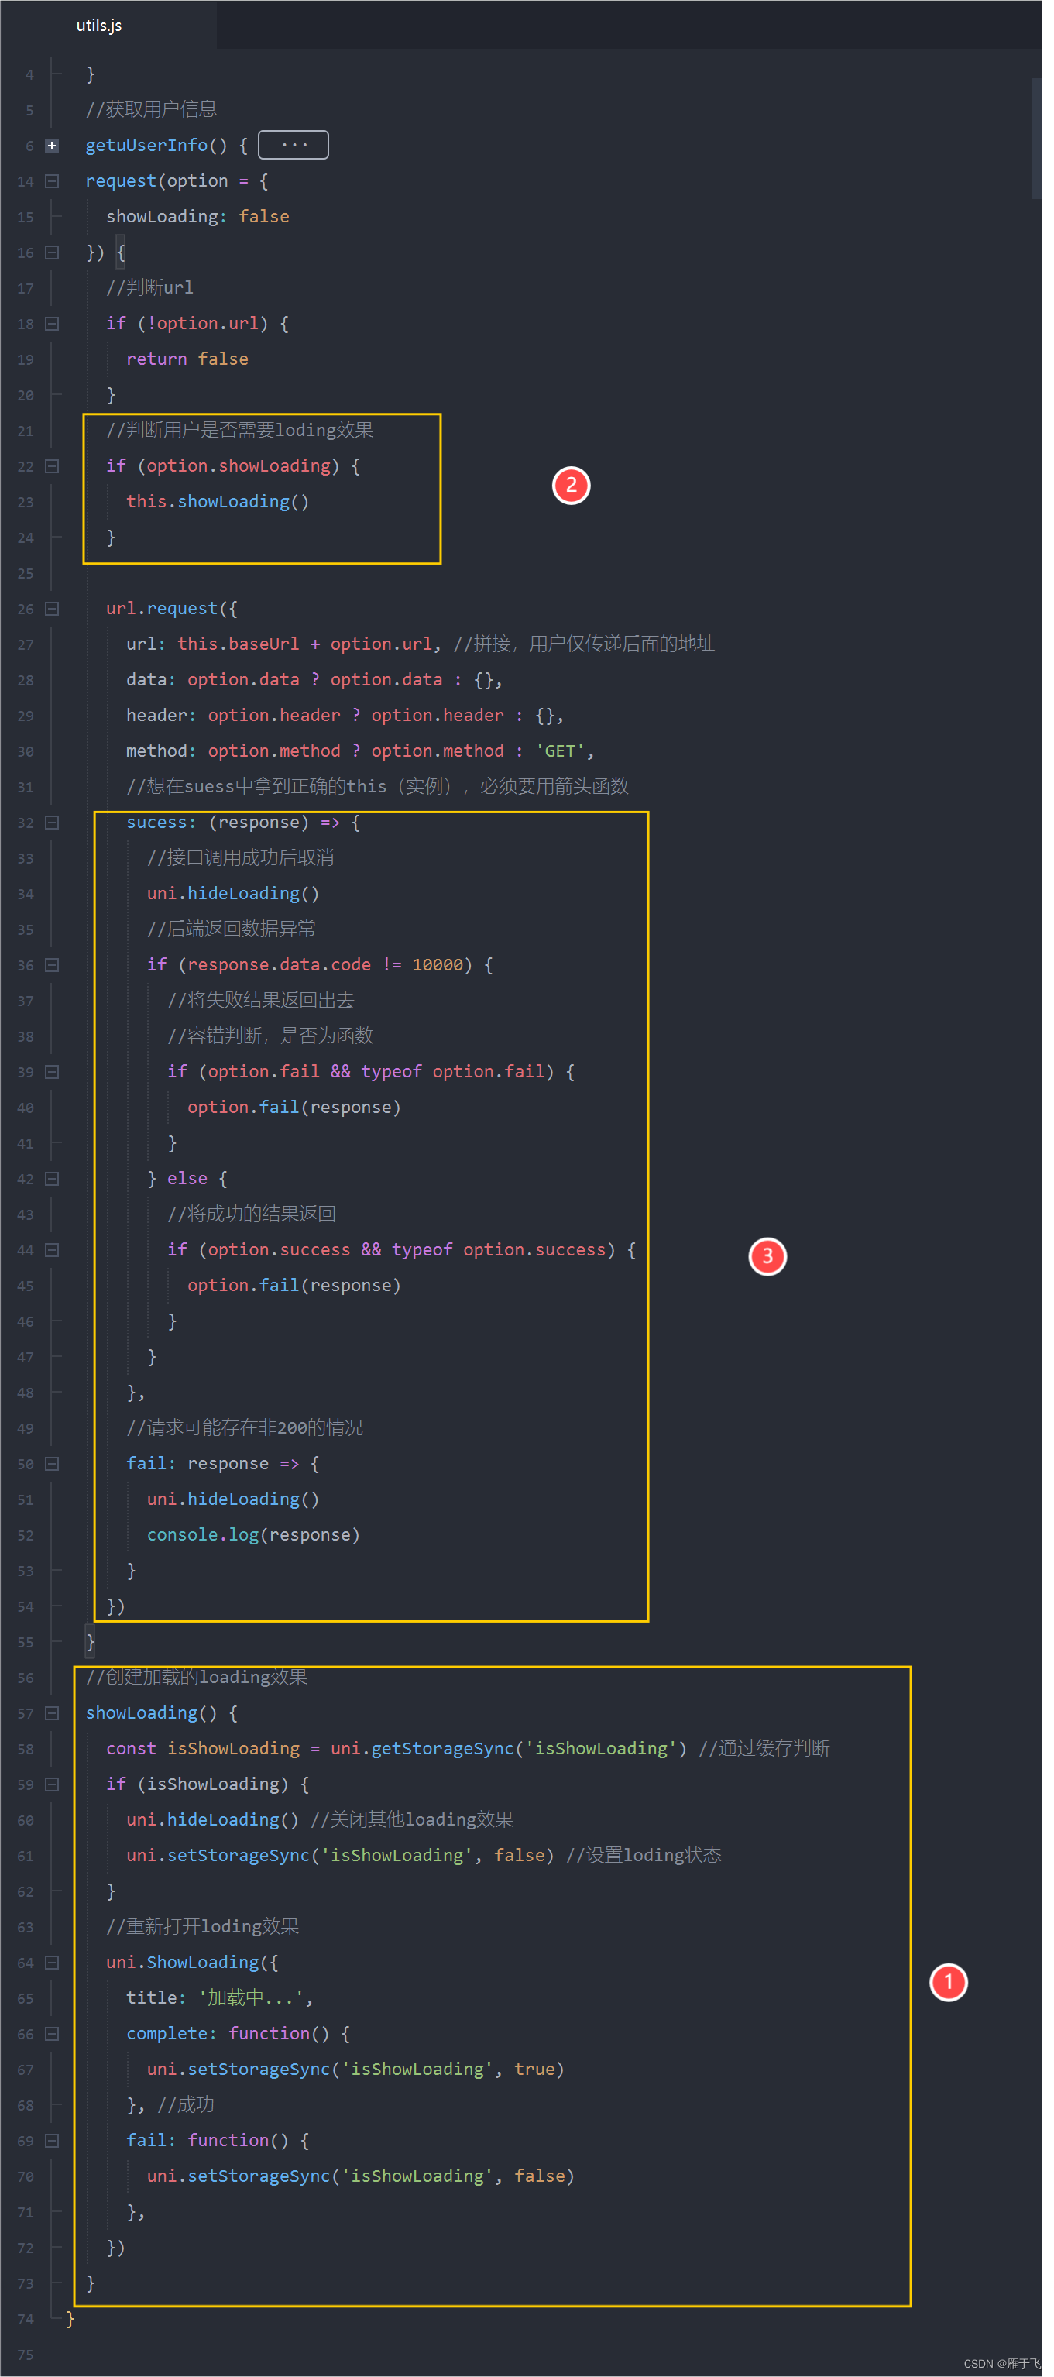Click the comment '//获取用户信息' on line 5

pos(153,111)
